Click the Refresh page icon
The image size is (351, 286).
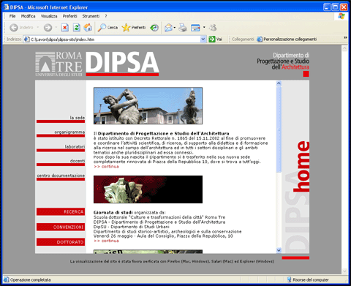click(x=76, y=28)
